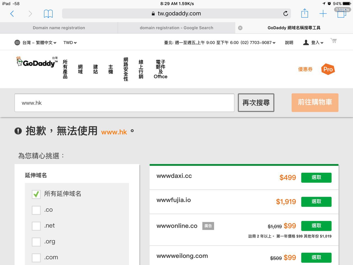Click the www.hk domain search field
The width and height of the screenshot is (353, 265).
(124, 103)
